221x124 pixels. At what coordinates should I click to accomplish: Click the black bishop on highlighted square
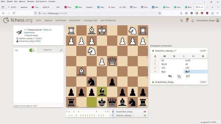(x=102, y=92)
